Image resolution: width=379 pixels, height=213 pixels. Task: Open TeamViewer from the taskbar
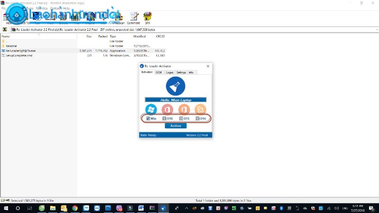97,208
